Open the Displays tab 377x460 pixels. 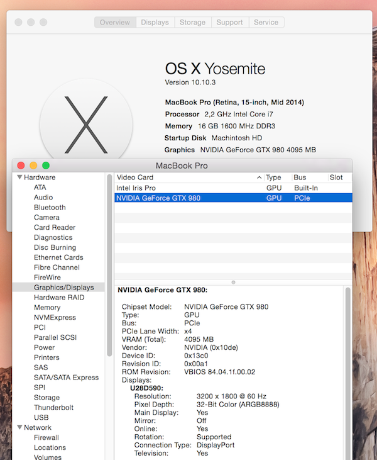[155, 22]
